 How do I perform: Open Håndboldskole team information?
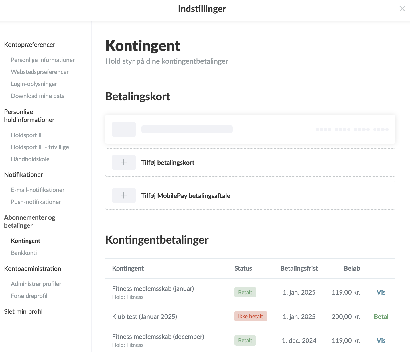pos(30,159)
